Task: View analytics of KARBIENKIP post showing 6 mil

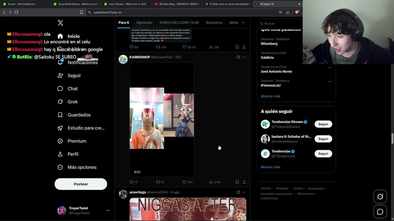Action: click(x=215, y=182)
